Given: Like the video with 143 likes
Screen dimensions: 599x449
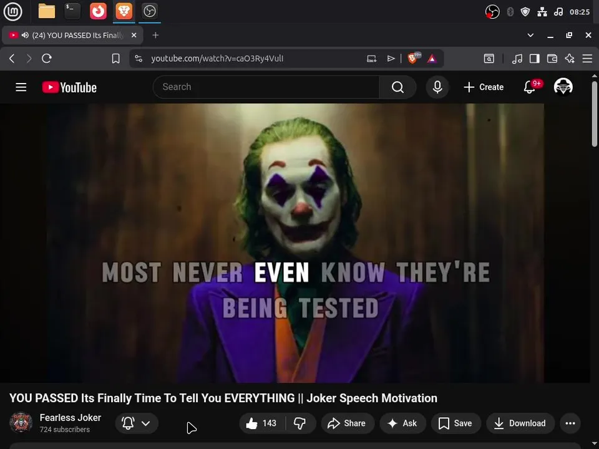Looking at the screenshot, I should [x=262, y=423].
